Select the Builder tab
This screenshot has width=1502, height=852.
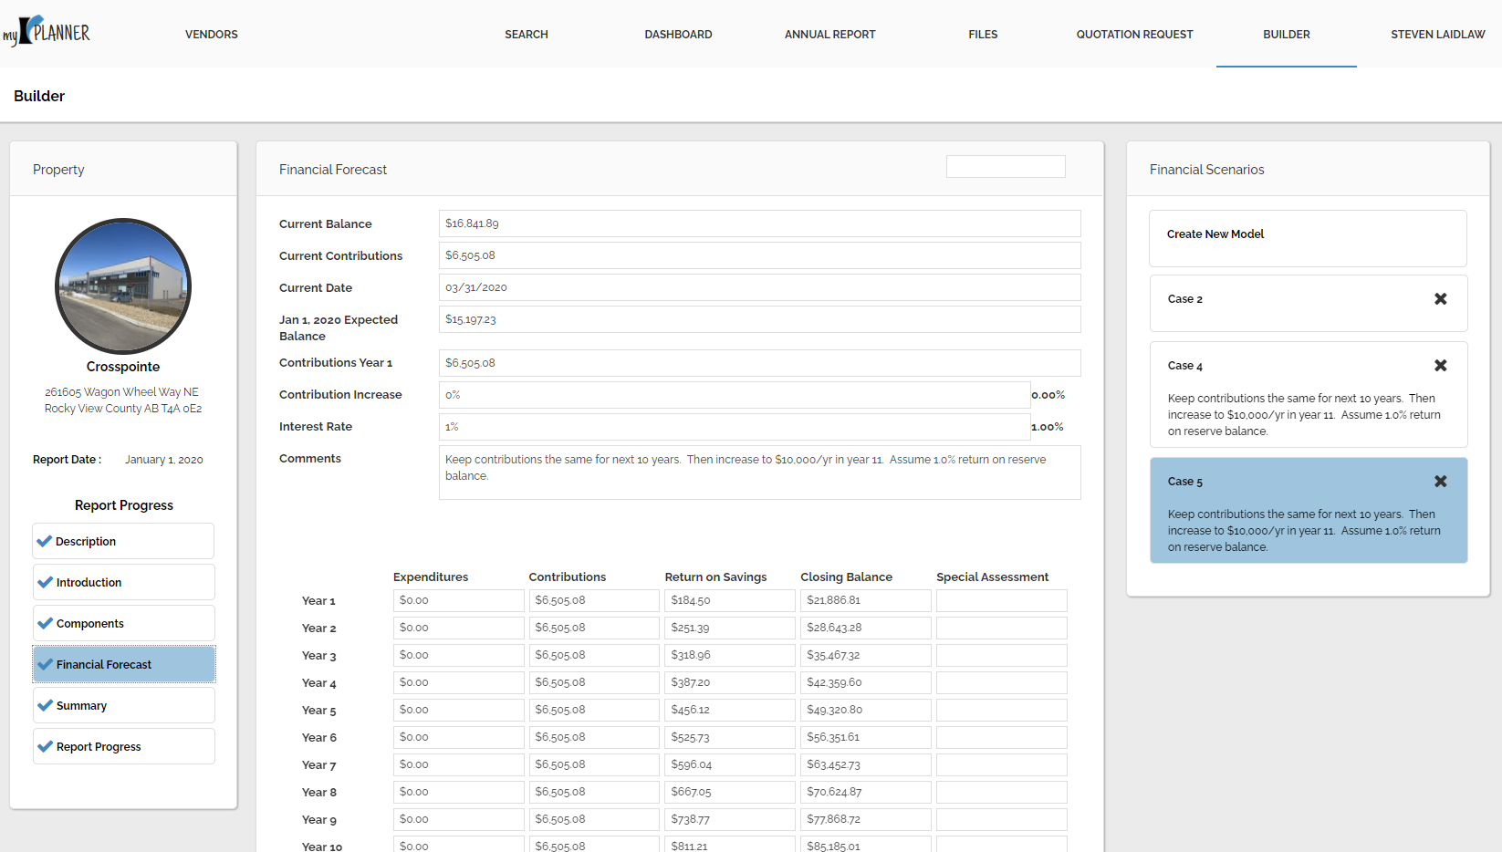[x=1287, y=35]
